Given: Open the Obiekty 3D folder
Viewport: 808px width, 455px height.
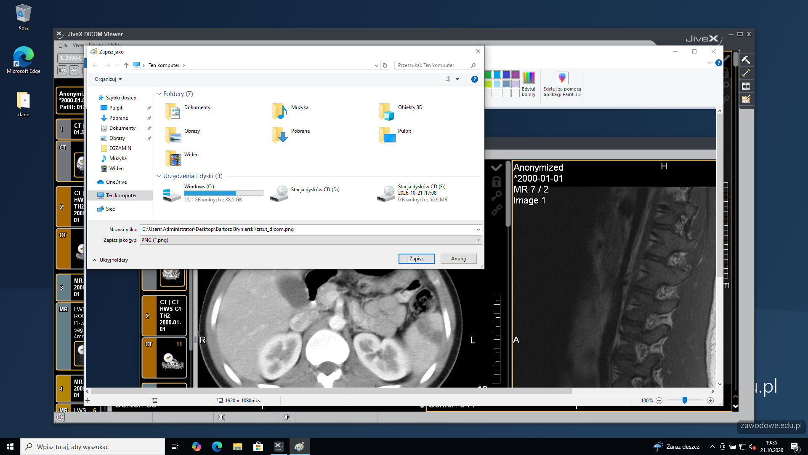Looking at the screenshot, I should tap(401, 112).
